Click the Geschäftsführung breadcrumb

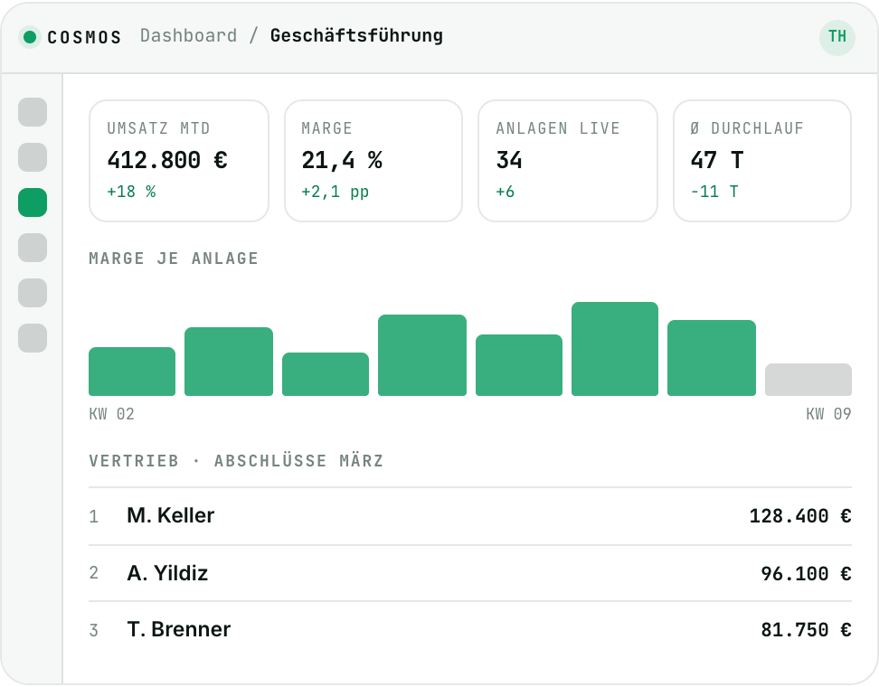point(356,36)
